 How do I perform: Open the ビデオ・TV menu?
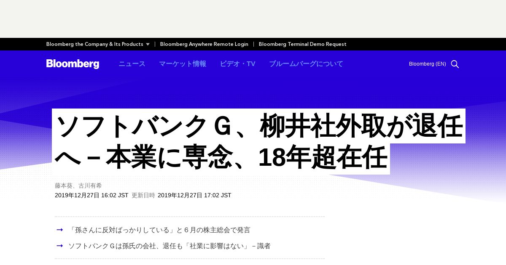237,64
